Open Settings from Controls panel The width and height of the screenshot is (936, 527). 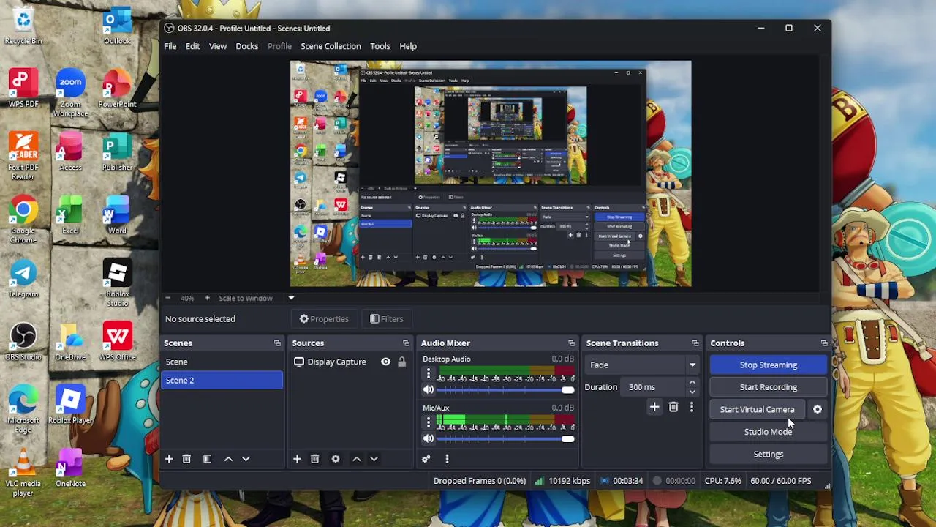point(768,455)
